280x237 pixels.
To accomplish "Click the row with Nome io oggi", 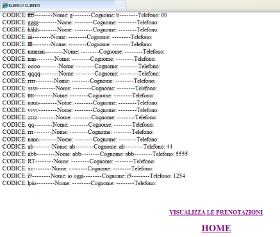I will coord(94,176).
